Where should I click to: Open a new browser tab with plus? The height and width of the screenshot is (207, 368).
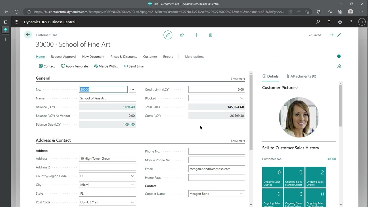[x=5, y=39]
